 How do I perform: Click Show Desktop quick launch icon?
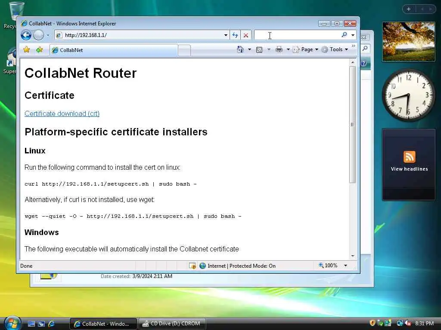[x=31, y=324]
